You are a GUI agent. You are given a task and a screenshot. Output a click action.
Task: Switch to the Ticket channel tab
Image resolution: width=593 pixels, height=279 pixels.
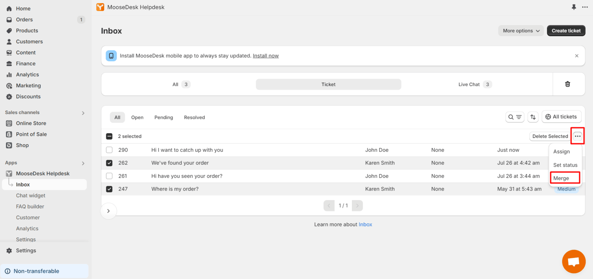[x=329, y=84]
